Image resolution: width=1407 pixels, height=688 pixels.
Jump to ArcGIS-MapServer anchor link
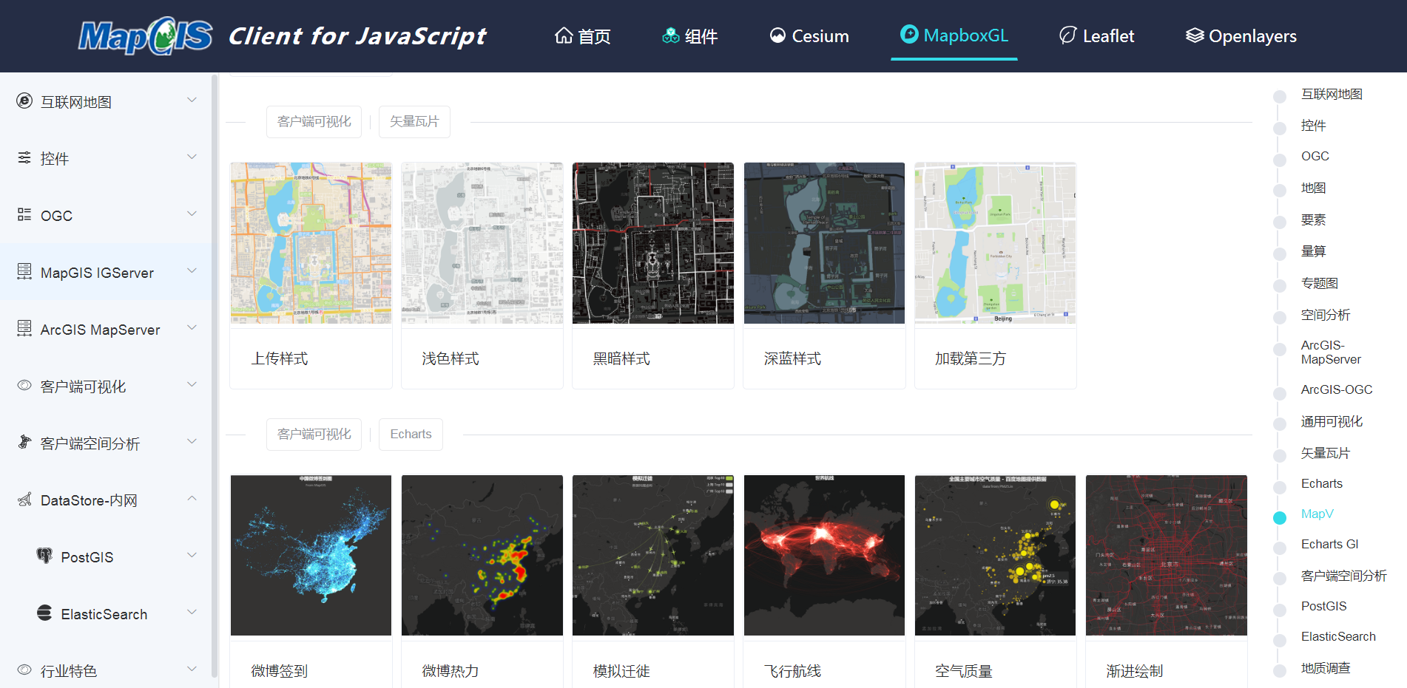coord(1331,352)
